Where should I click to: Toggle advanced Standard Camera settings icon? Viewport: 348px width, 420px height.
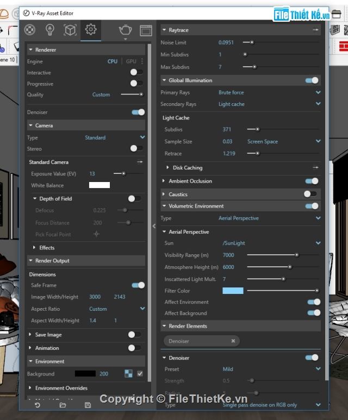point(140,162)
